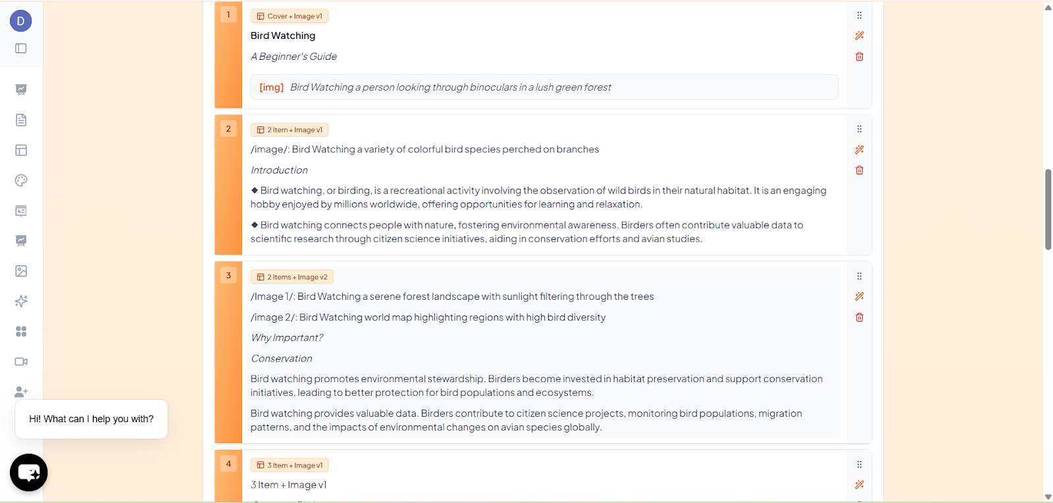Viewport: 1053px width, 503px height.
Task: Click the scrollbar down arrow
Action: [x=1048, y=497]
